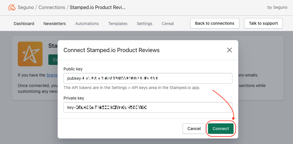This screenshot has height=144, width=293.
Task: Click the Stamped.io Product Reviews breadcrumb
Action: pos(98,8)
